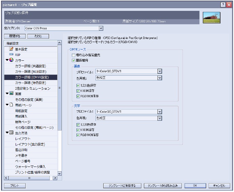Open the 画像 プロファイル dropdown
This screenshot has width=234, height=192.
coord(159,71)
